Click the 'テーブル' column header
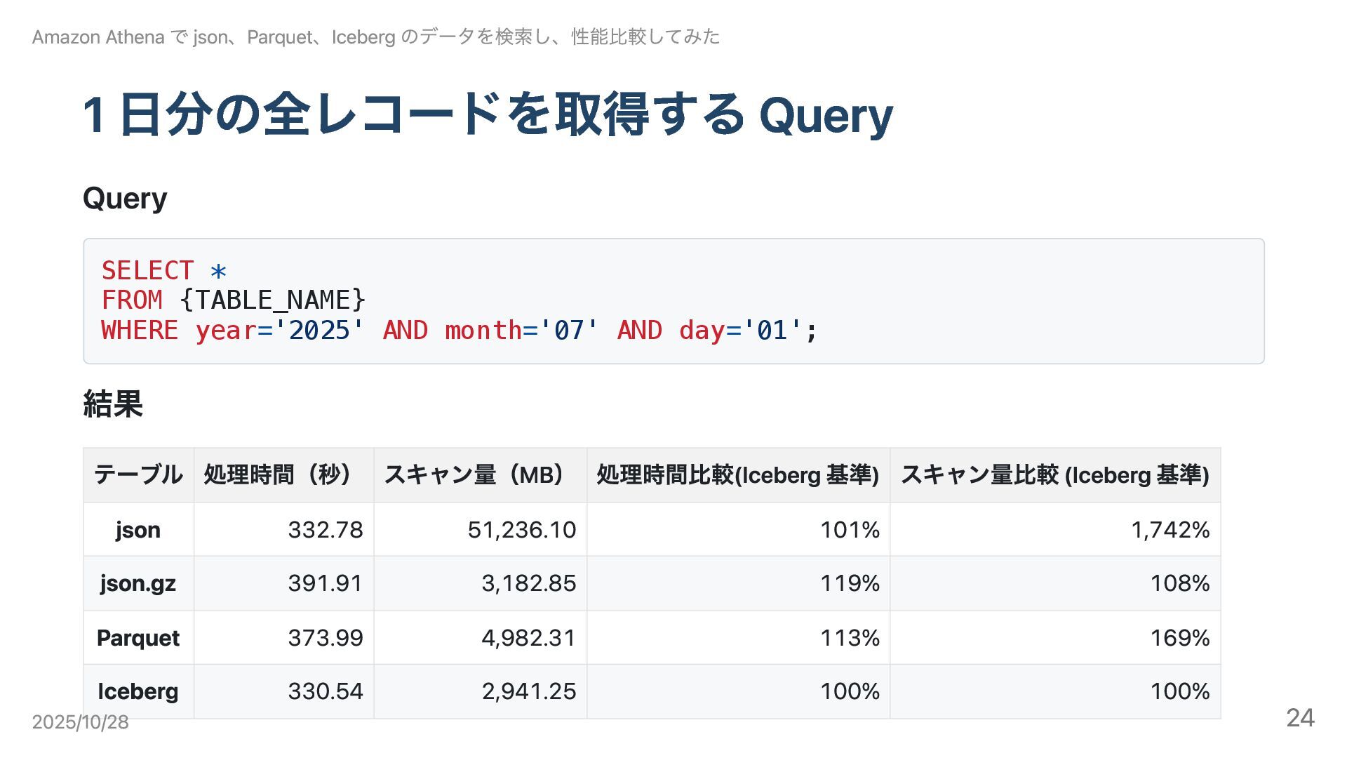 tap(138, 475)
